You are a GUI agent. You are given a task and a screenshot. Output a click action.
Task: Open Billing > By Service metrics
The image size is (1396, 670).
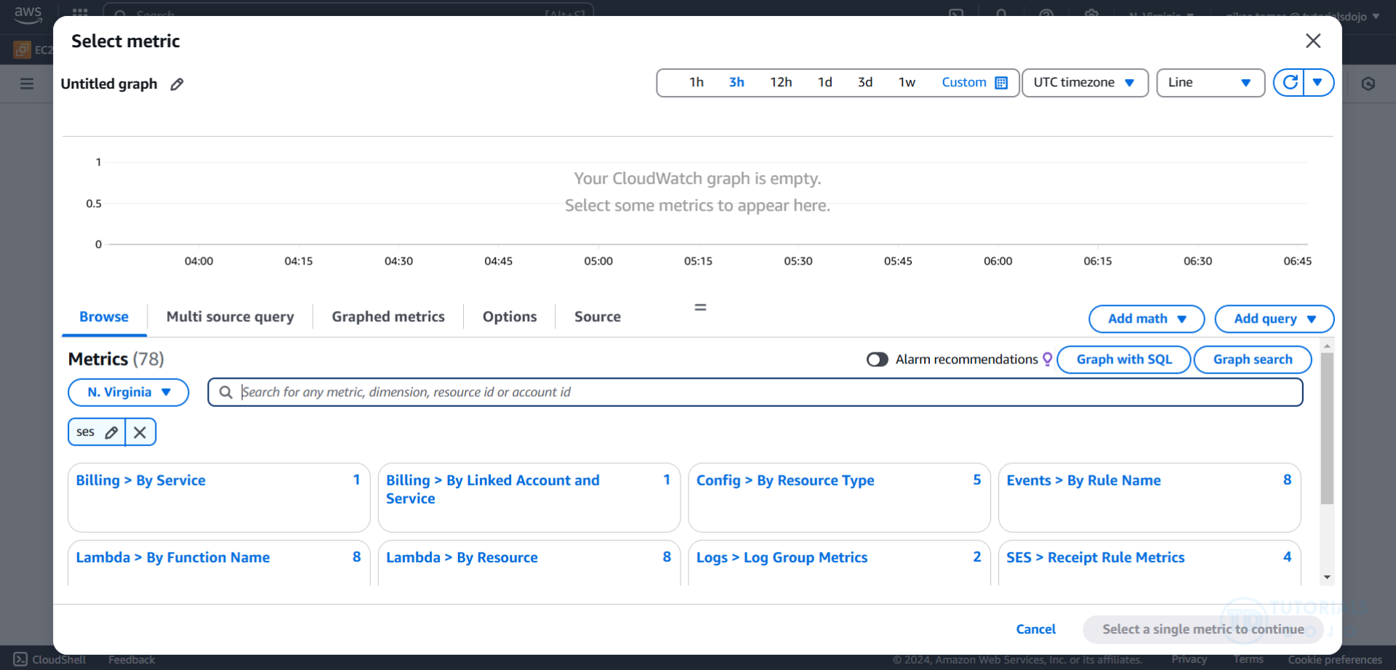point(141,480)
